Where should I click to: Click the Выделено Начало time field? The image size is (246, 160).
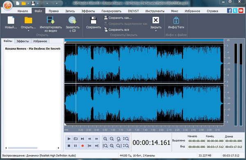coord(197,141)
